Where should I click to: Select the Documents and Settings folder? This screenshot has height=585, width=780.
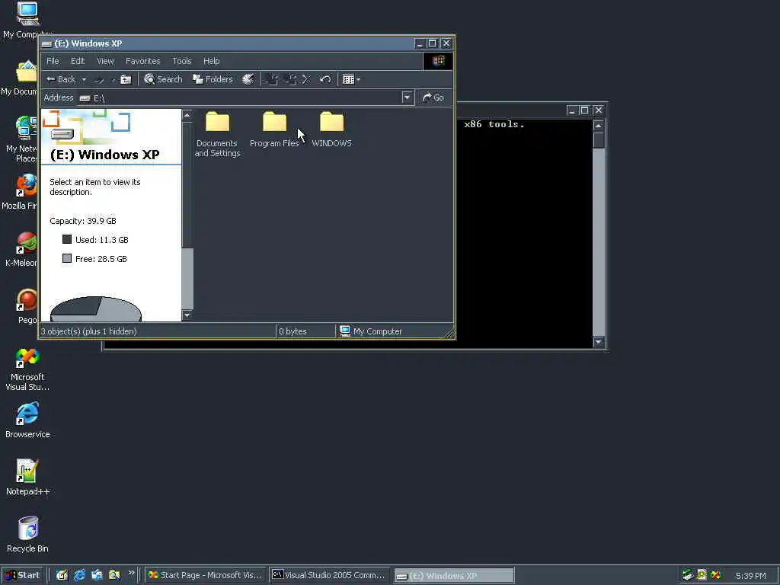click(x=217, y=134)
